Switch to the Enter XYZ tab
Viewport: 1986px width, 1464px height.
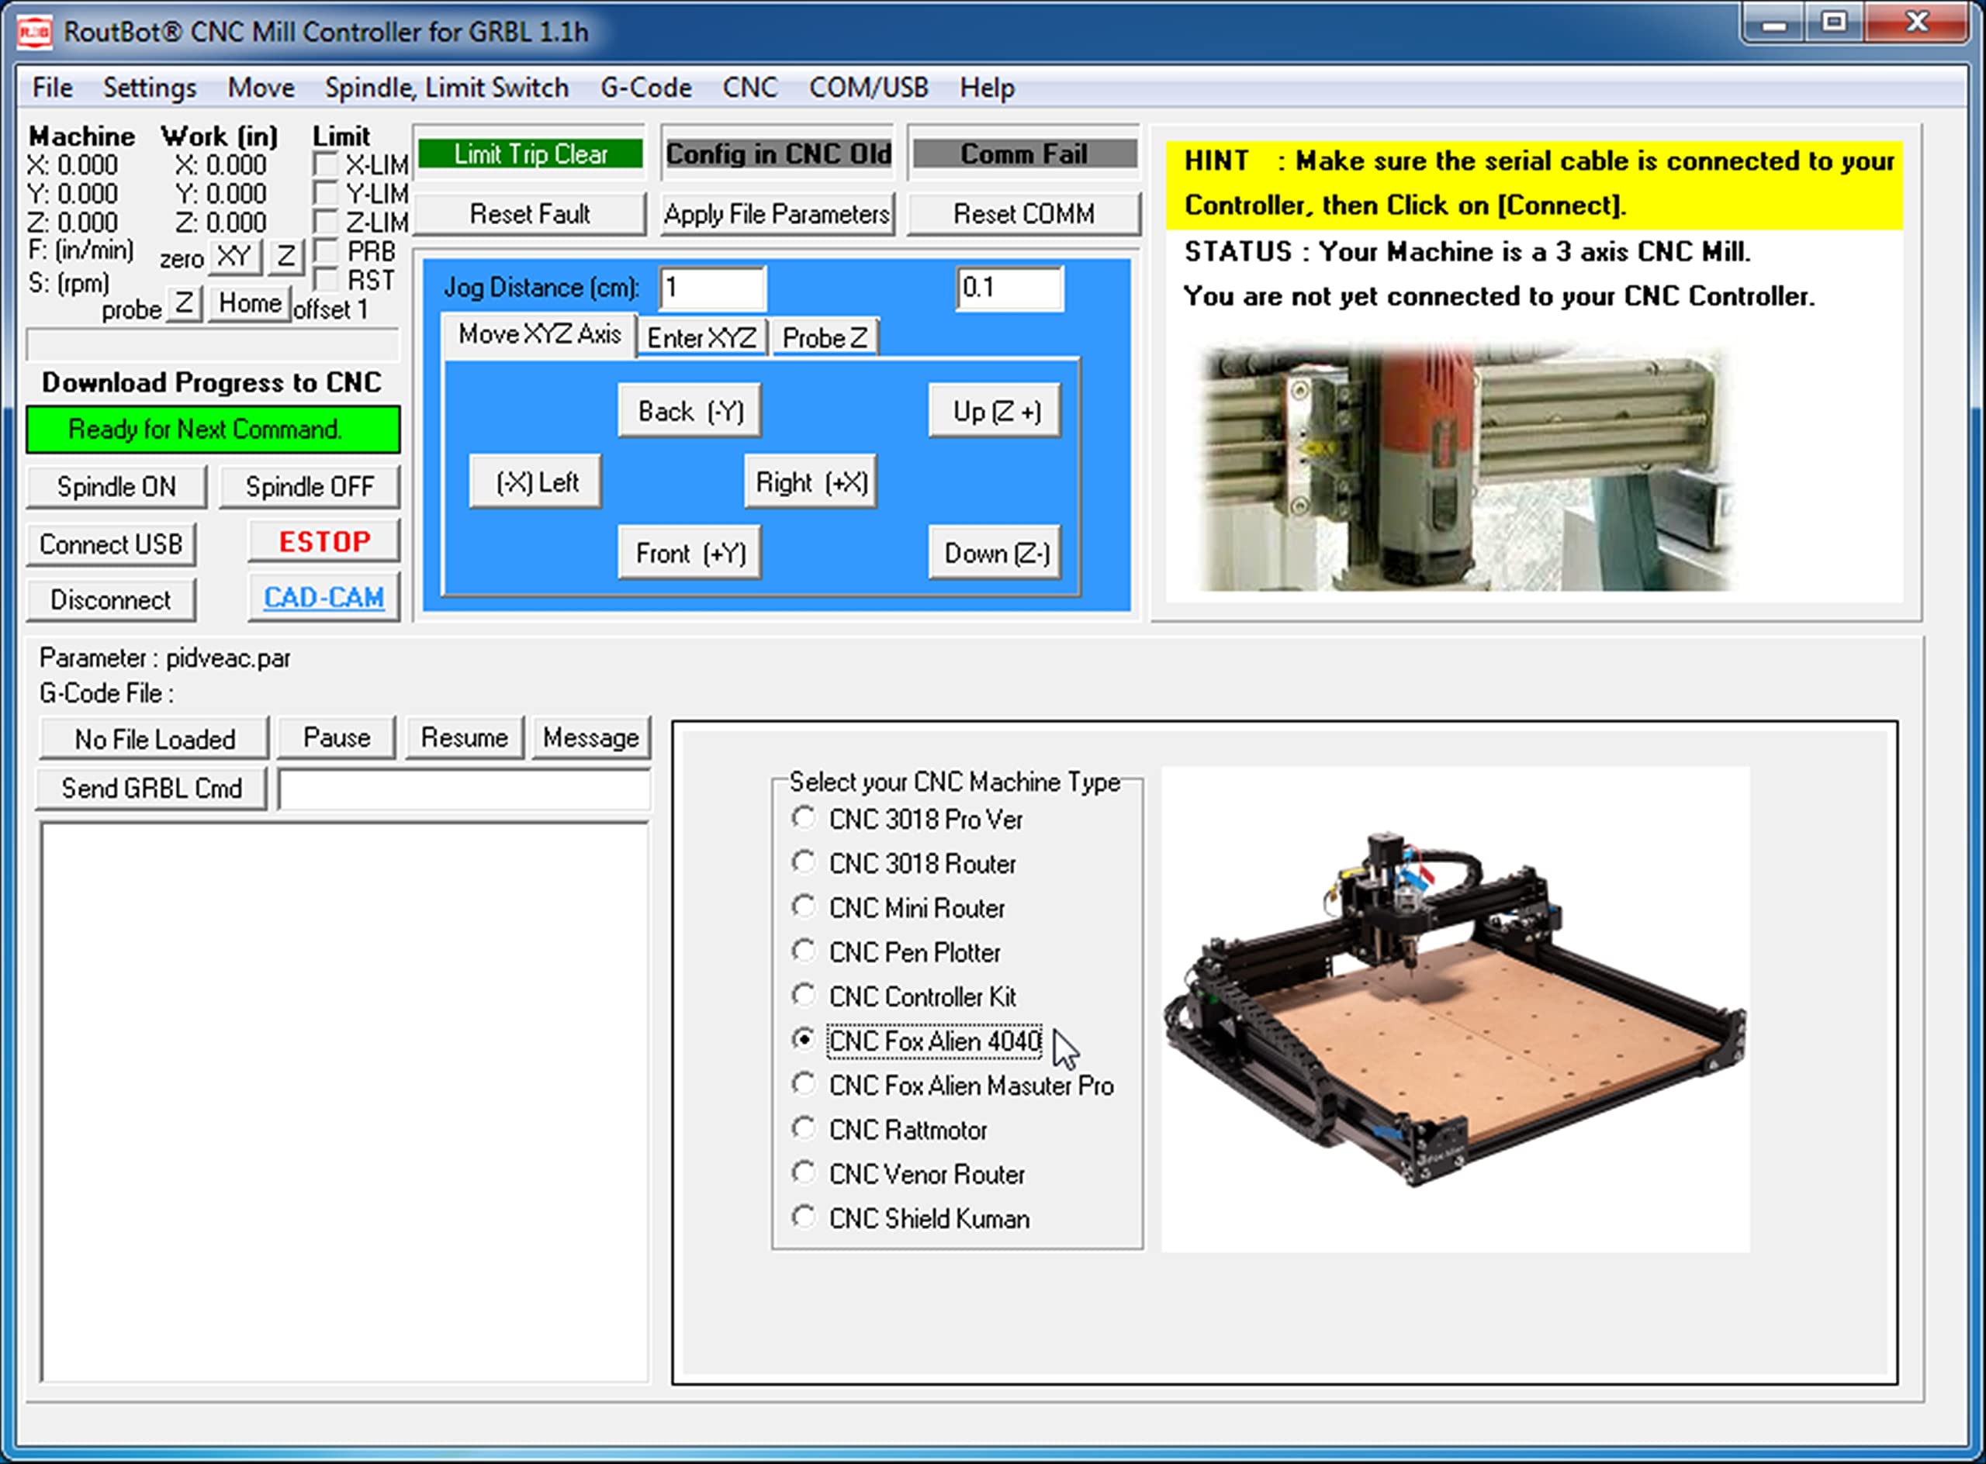click(701, 337)
